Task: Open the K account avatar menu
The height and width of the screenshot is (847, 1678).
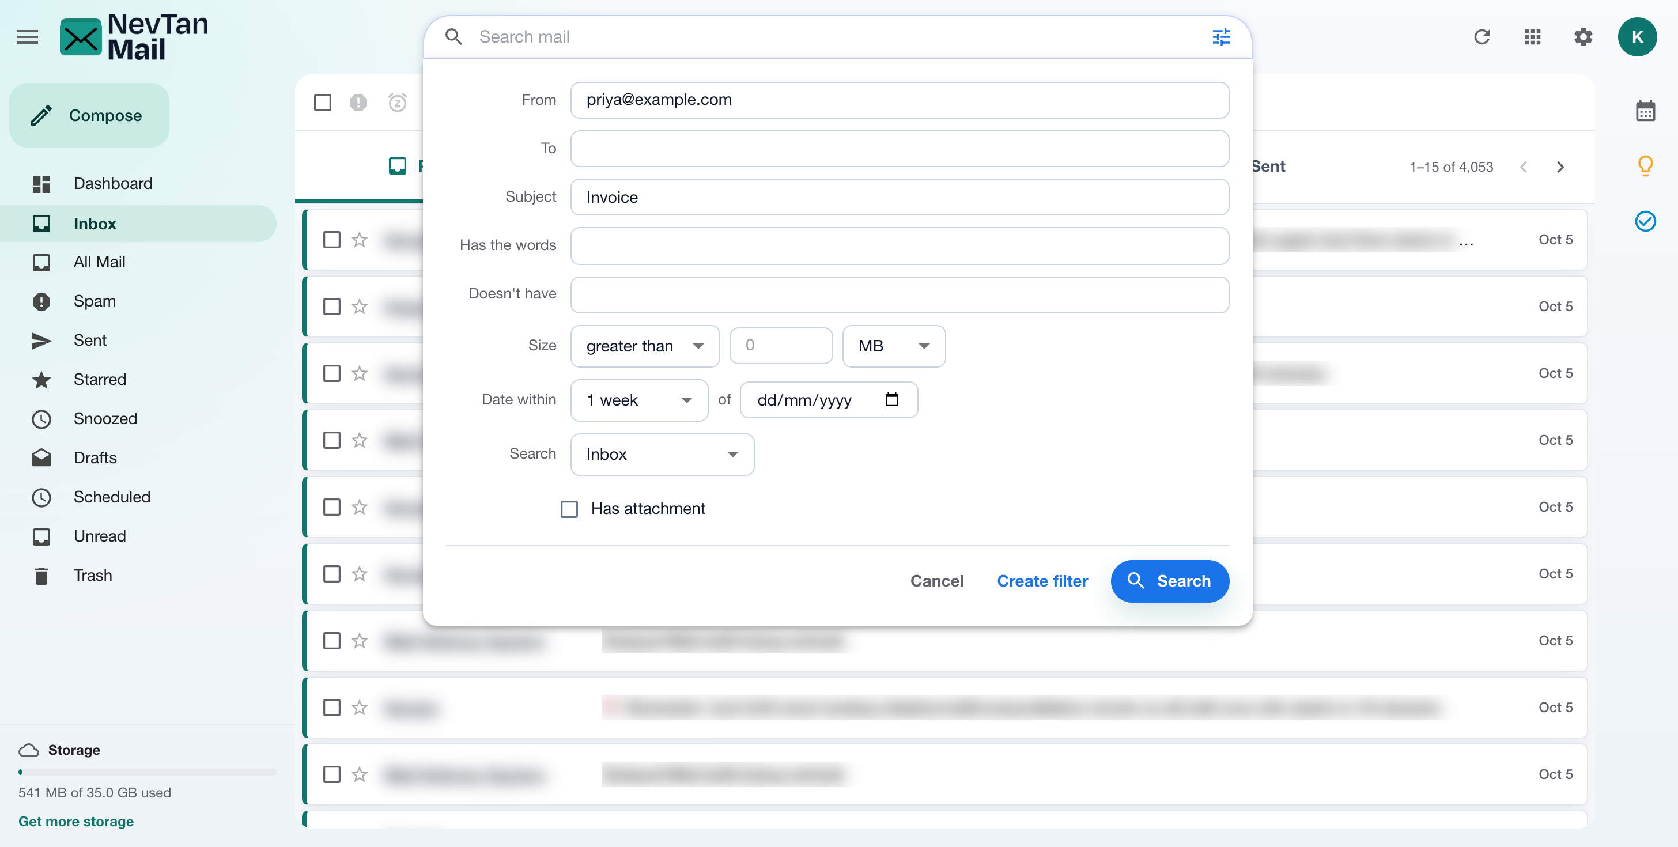Action: coord(1638,37)
